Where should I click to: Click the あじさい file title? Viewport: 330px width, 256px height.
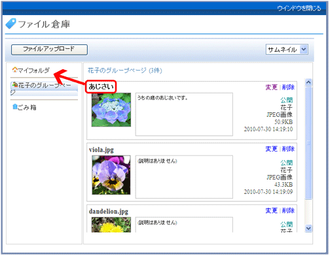pyautogui.click(x=101, y=86)
